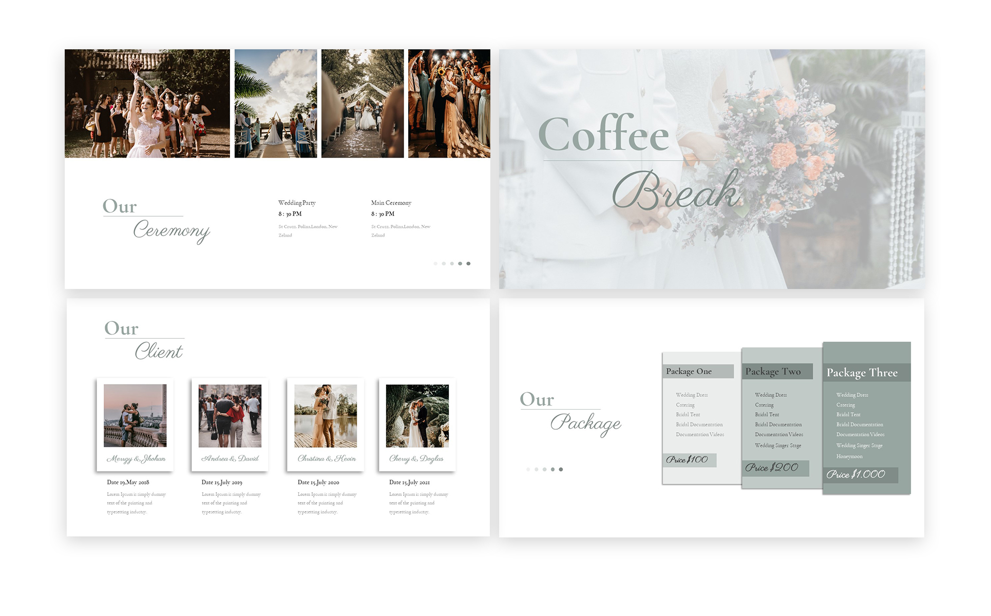Click darkest pagination dot on Package slide
This screenshot has width=991, height=616.
(561, 469)
